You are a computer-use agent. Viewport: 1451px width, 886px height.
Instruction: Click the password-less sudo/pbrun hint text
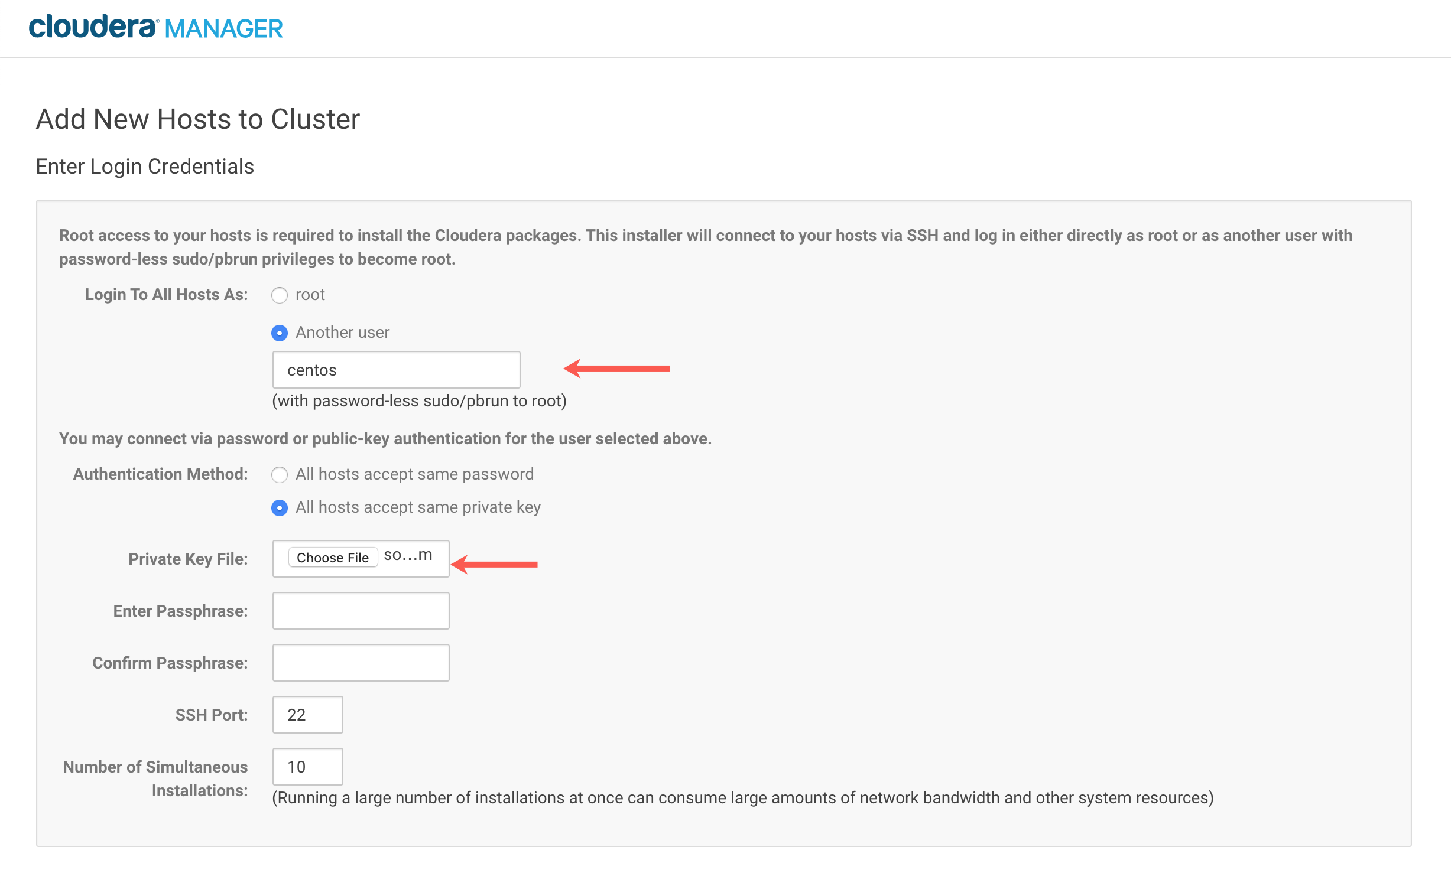pyautogui.click(x=418, y=400)
